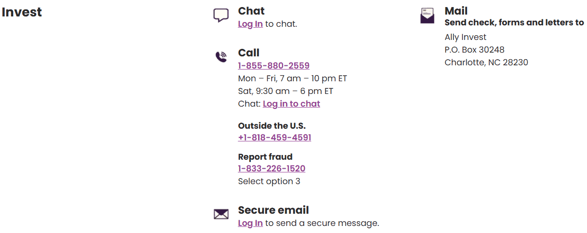Screen dimensions: 587x233
Task: Click the Invest section heading
Action: pyautogui.click(x=22, y=12)
